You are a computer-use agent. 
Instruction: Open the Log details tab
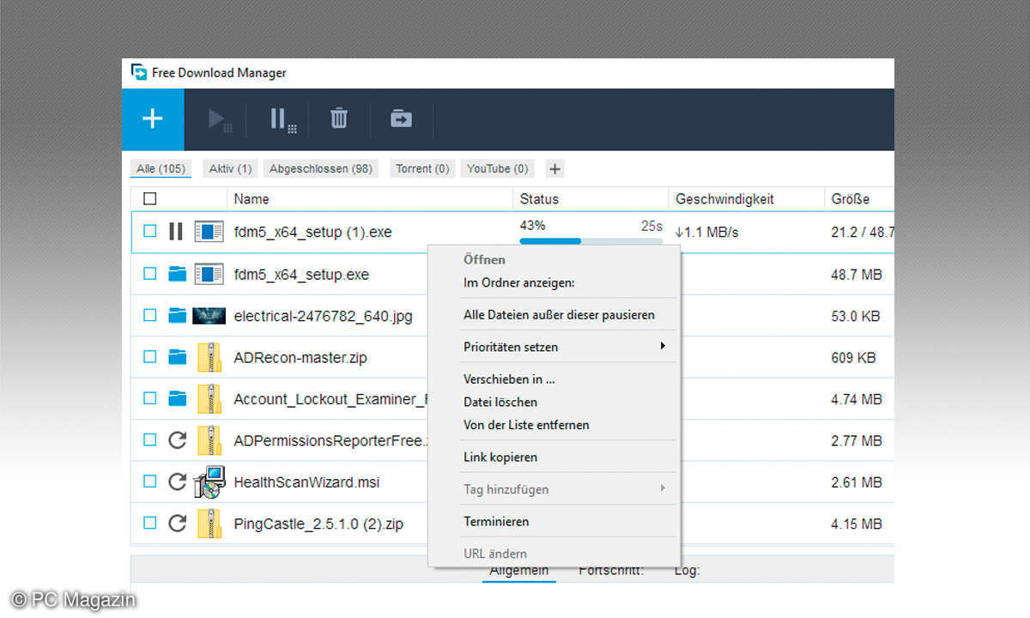click(687, 571)
